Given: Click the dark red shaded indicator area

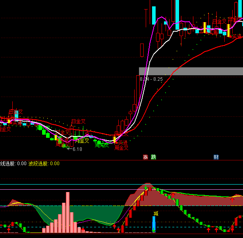Looking at the screenshot, I should 191,200.
